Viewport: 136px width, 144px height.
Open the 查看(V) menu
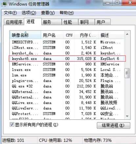pos(48,13)
